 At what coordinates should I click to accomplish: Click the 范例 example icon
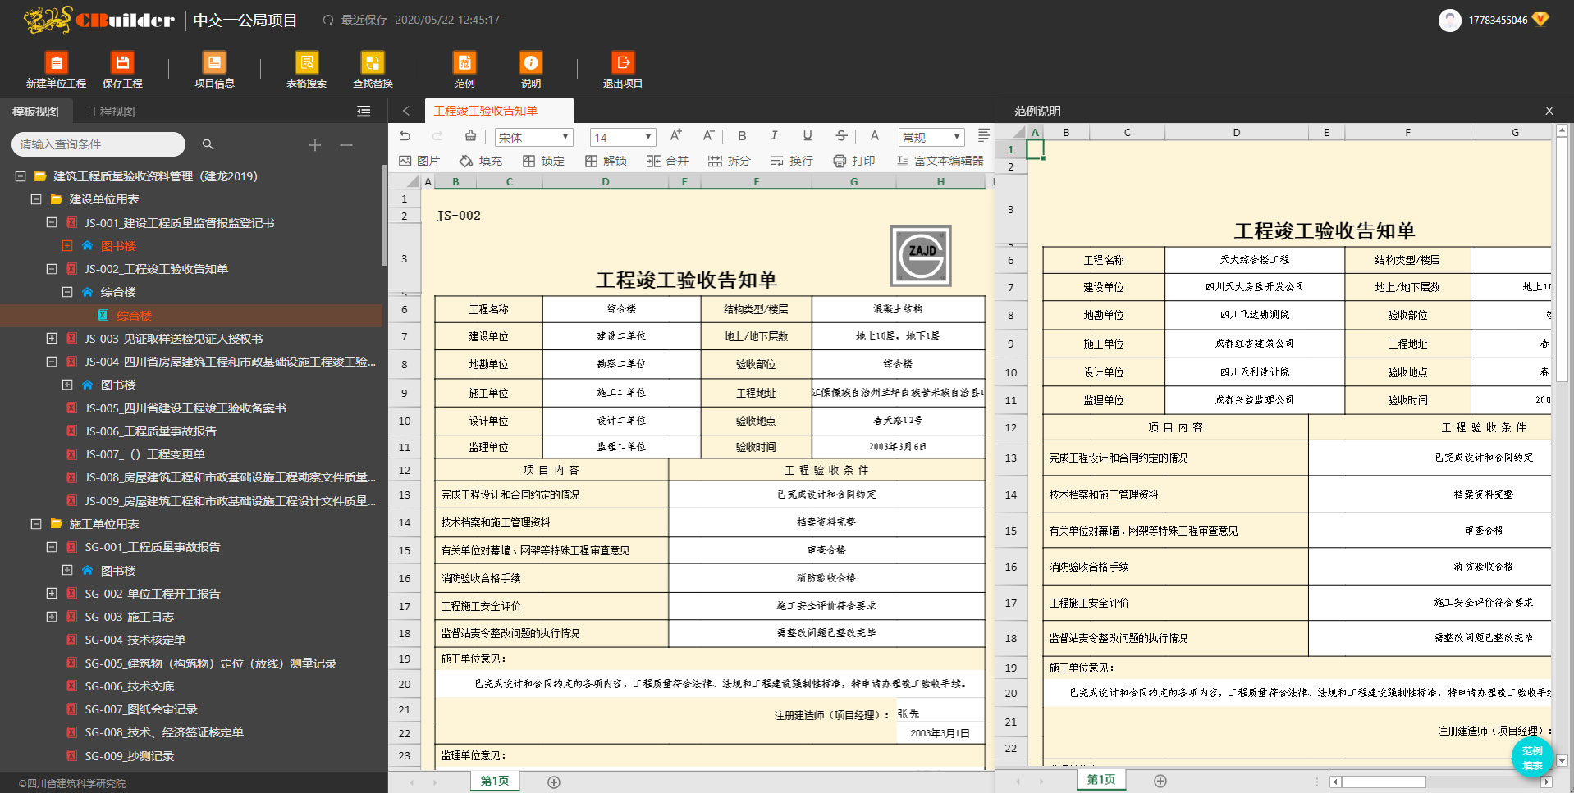(x=464, y=70)
